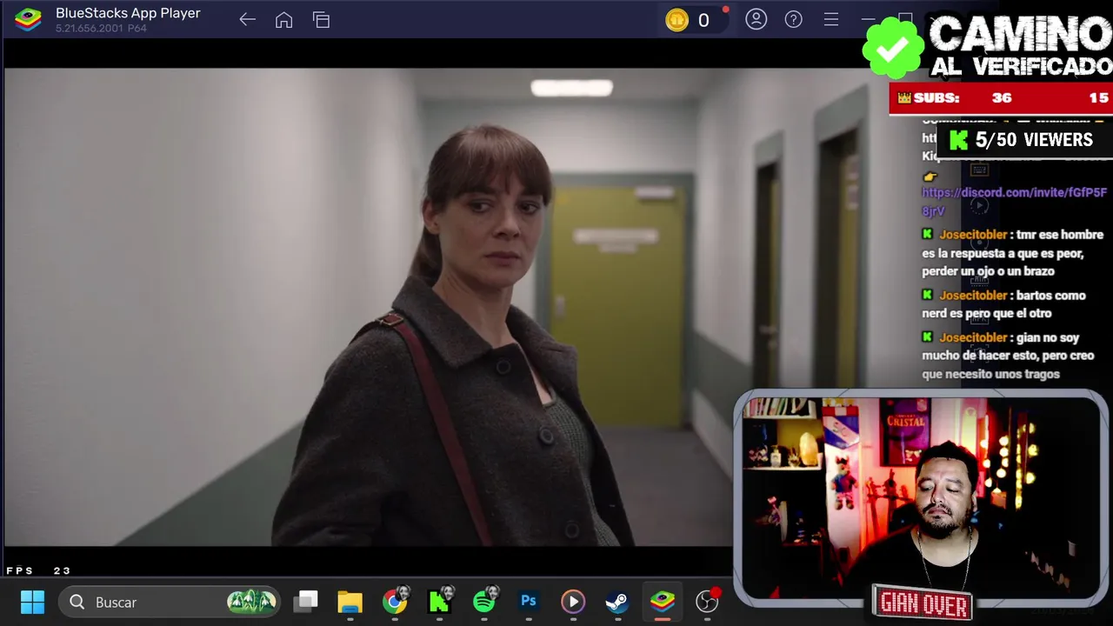Screen dimensions: 1113x626
Task: Minimize the BlueStacks window
Action: coord(868,19)
